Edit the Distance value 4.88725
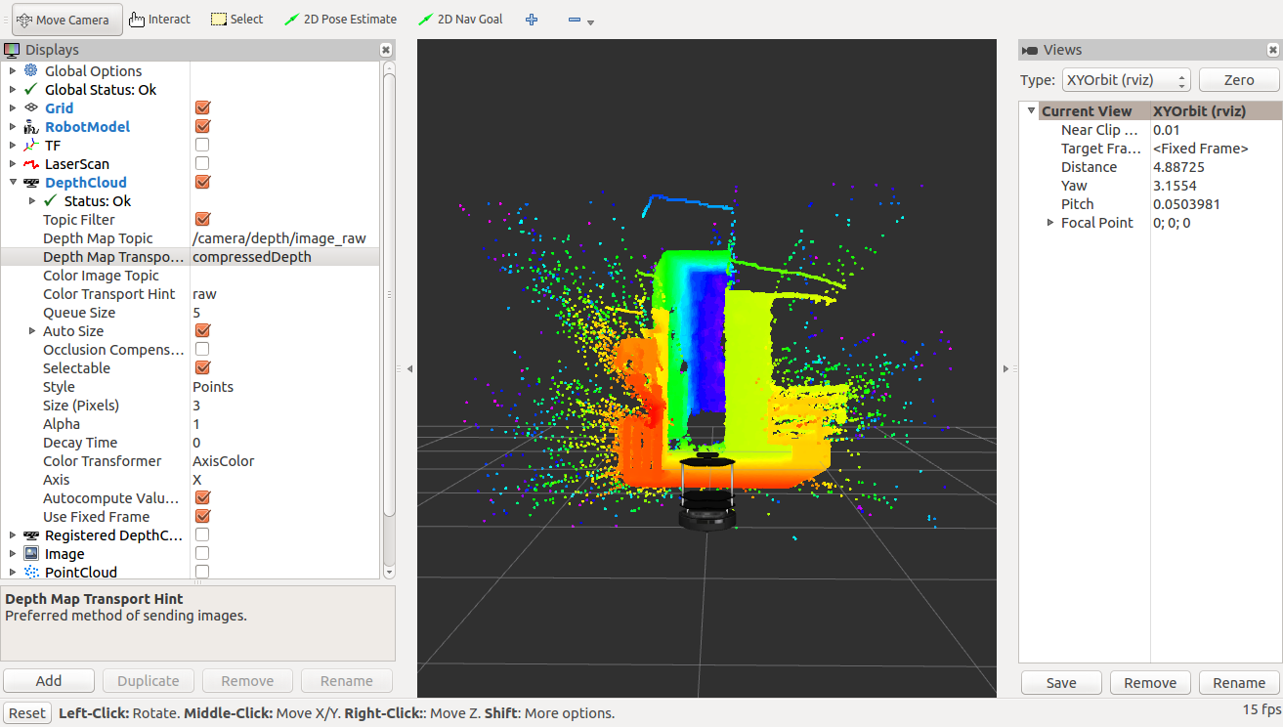Screen dimensions: 1283x727 1215,166
